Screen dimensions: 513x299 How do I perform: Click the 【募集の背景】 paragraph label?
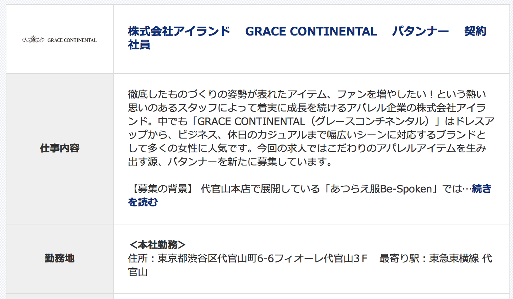pos(162,189)
